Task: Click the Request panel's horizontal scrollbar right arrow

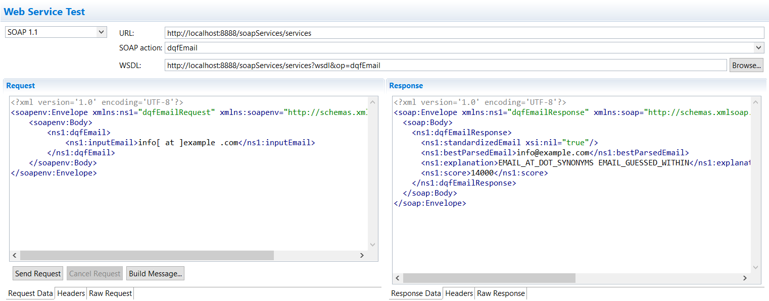Action: point(362,255)
